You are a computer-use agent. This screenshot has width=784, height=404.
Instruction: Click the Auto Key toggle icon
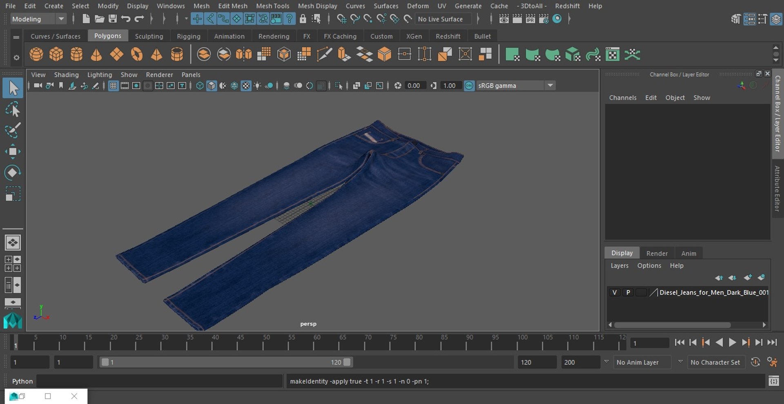point(755,362)
